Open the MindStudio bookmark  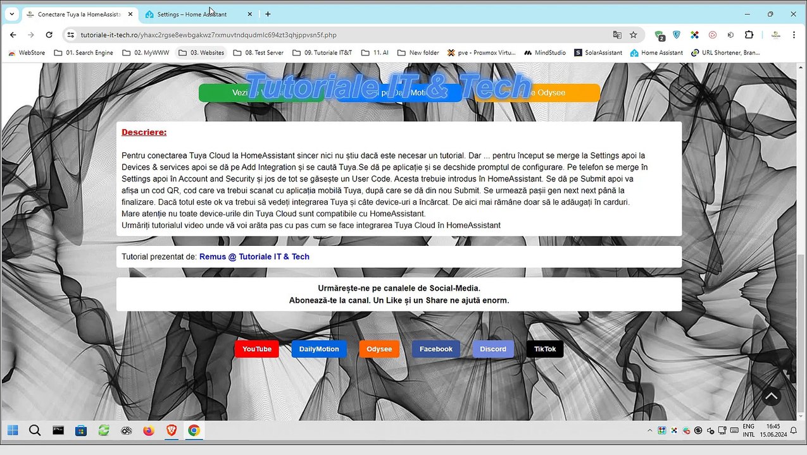coord(545,52)
